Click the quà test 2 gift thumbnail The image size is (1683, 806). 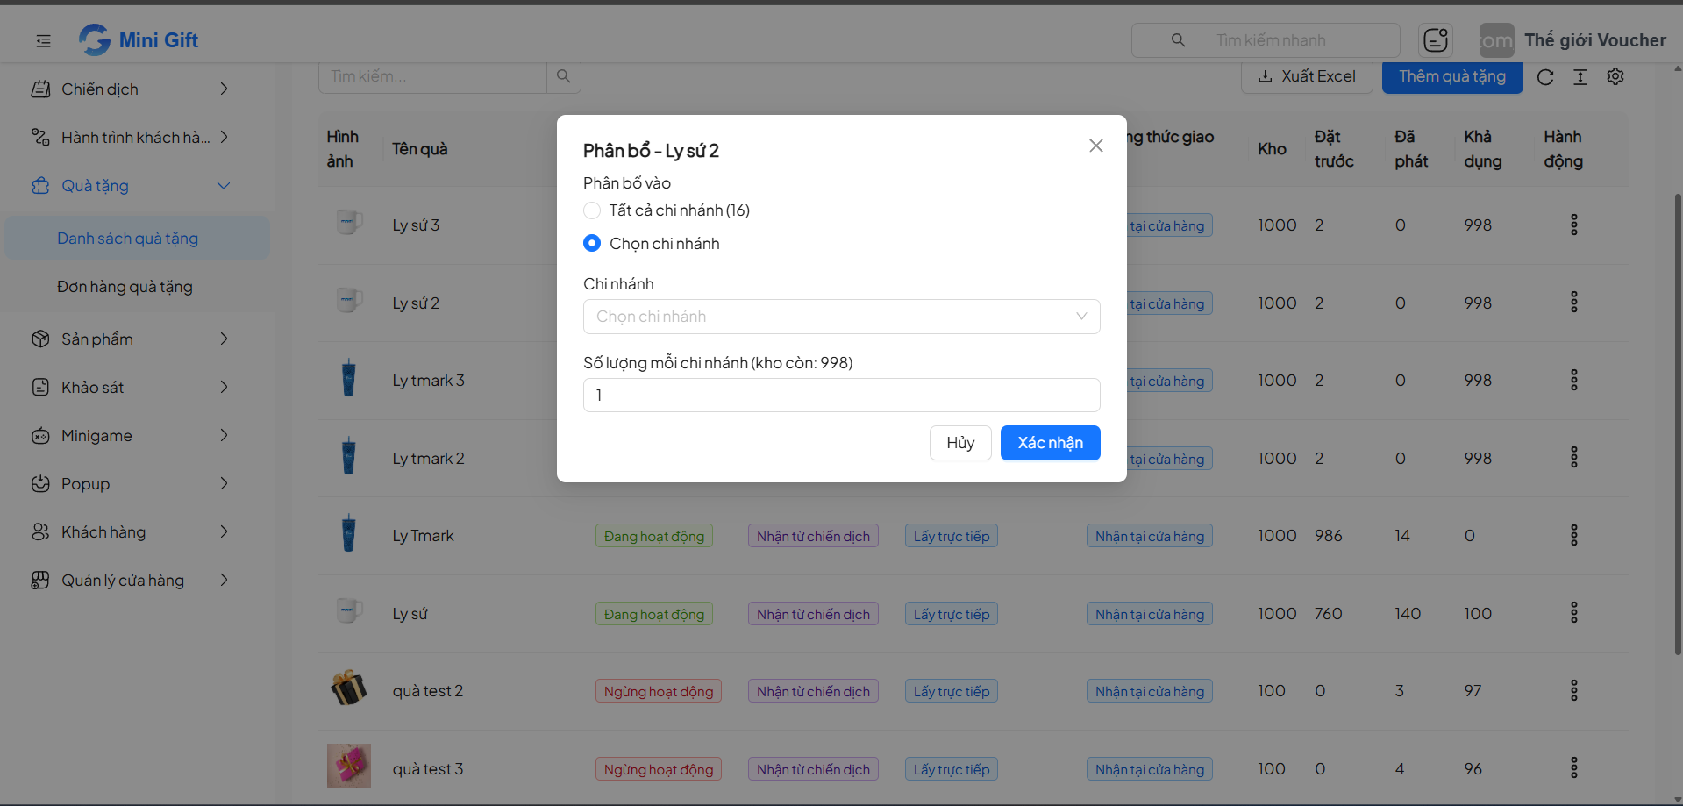[349, 688]
